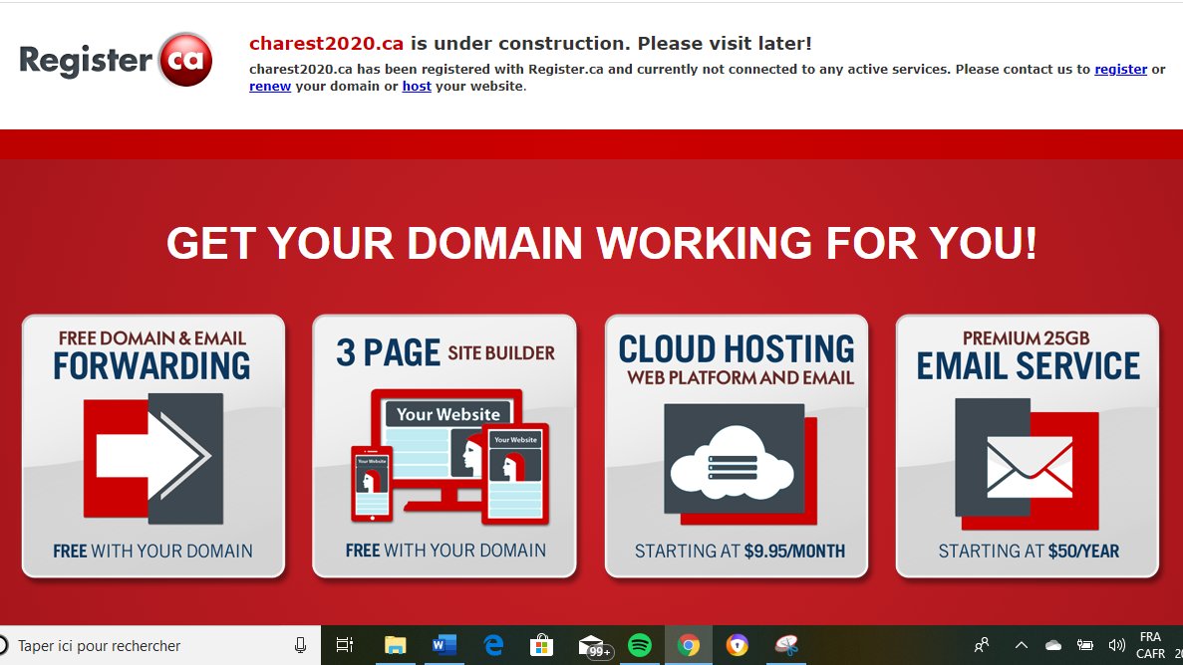Screen dimensions: 1183x665
Task: Click microphone icon in search box
Action: (x=300, y=645)
